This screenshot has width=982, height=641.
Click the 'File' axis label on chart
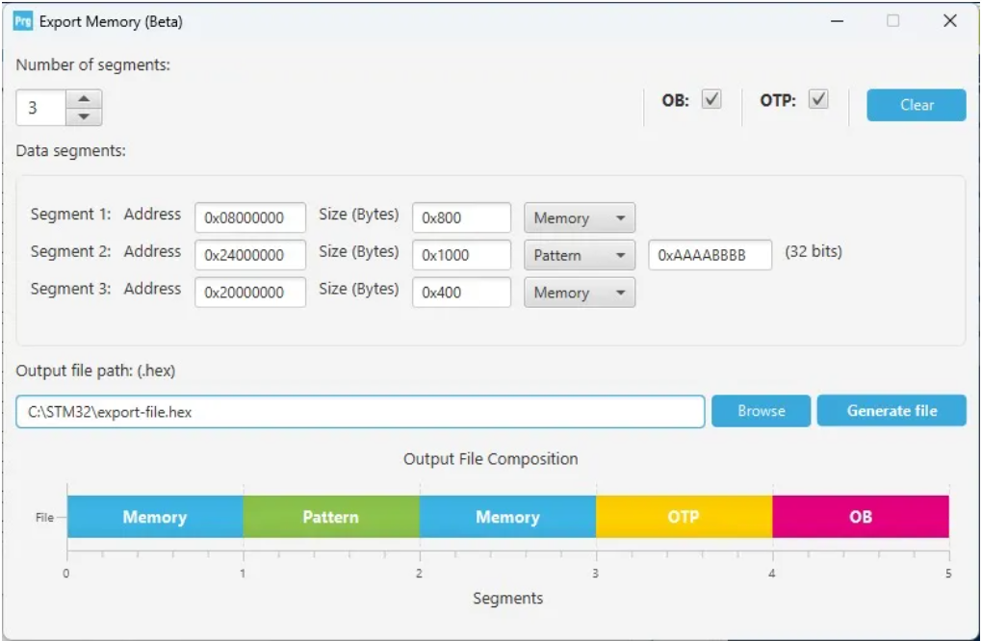pyautogui.click(x=44, y=517)
